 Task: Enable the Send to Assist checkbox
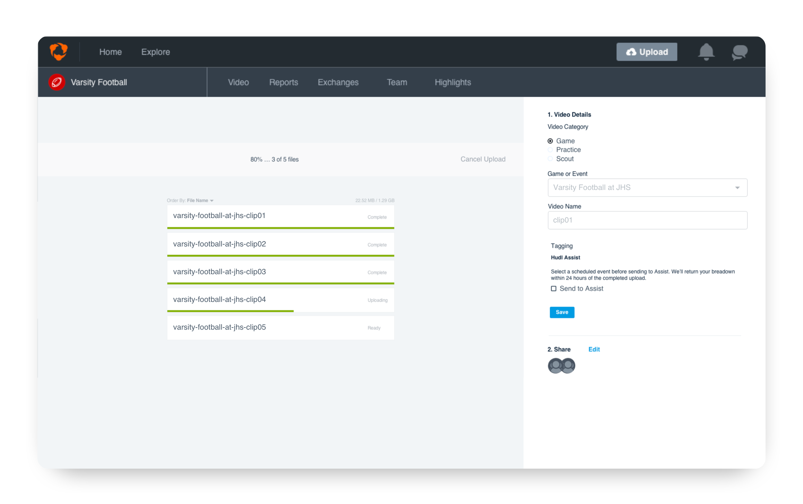554,289
